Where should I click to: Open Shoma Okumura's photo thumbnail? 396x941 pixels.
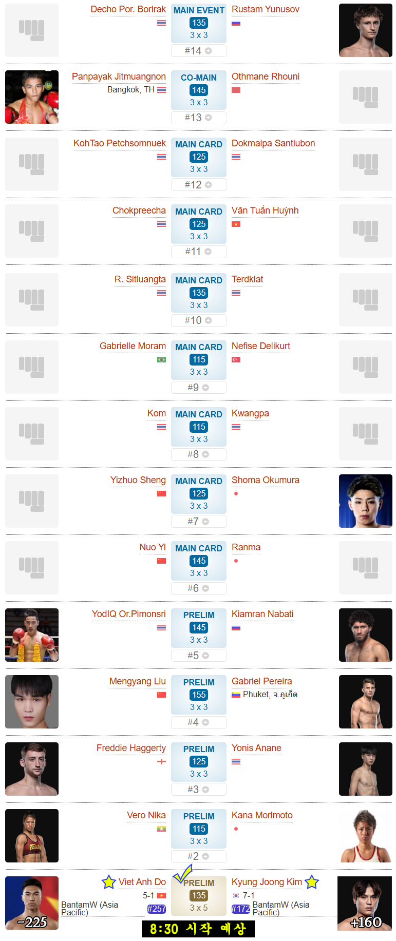[x=366, y=501]
